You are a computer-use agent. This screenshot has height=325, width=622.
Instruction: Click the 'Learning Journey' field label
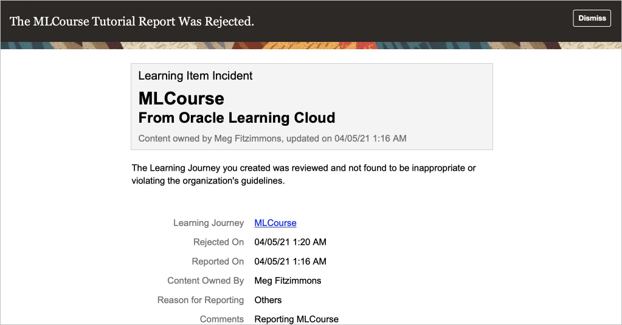pyautogui.click(x=209, y=223)
